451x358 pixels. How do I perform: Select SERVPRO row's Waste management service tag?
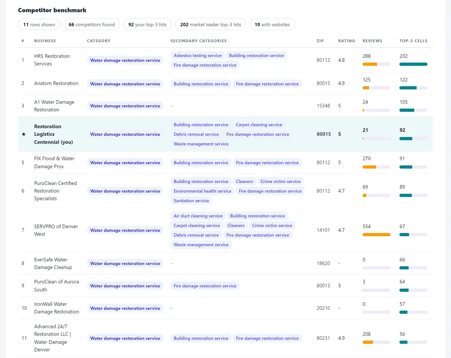(x=201, y=245)
